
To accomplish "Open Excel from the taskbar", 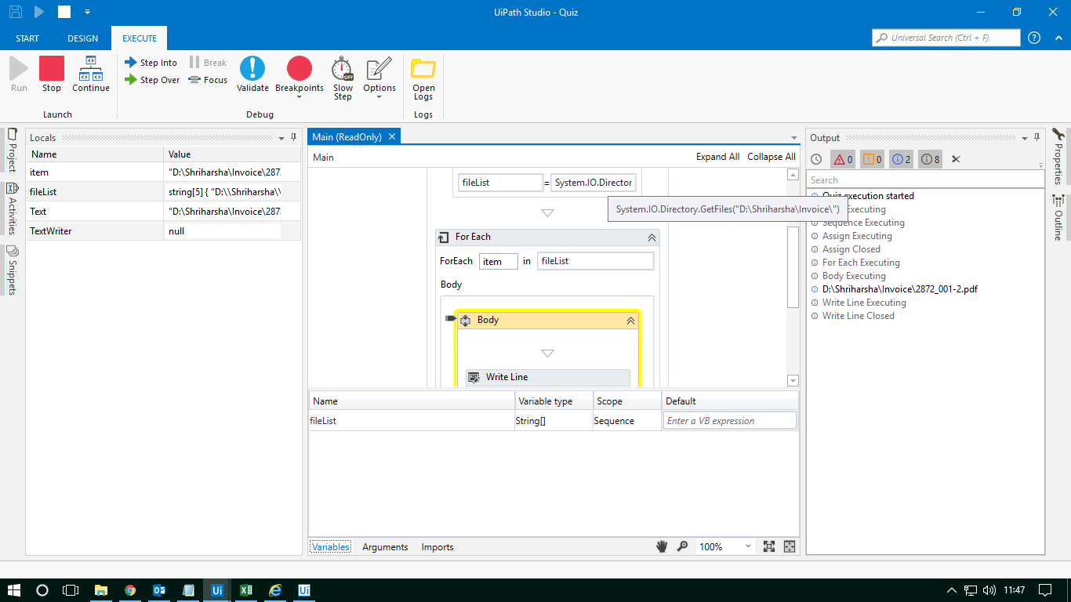I will click(245, 589).
